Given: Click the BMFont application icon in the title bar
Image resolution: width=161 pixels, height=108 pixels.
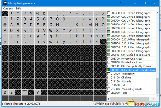Looking at the screenshot, I should 5,3.
